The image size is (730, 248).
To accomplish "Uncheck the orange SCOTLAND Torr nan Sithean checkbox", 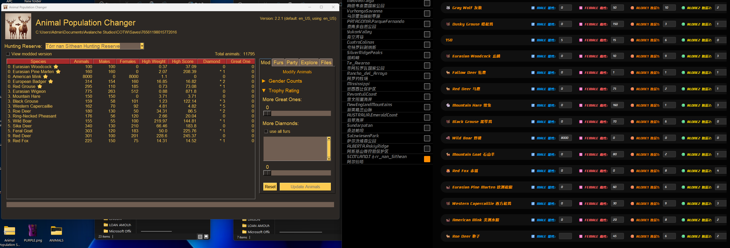I will pos(427,159).
